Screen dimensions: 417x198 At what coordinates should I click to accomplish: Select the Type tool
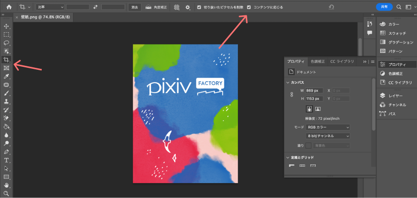coord(6,160)
